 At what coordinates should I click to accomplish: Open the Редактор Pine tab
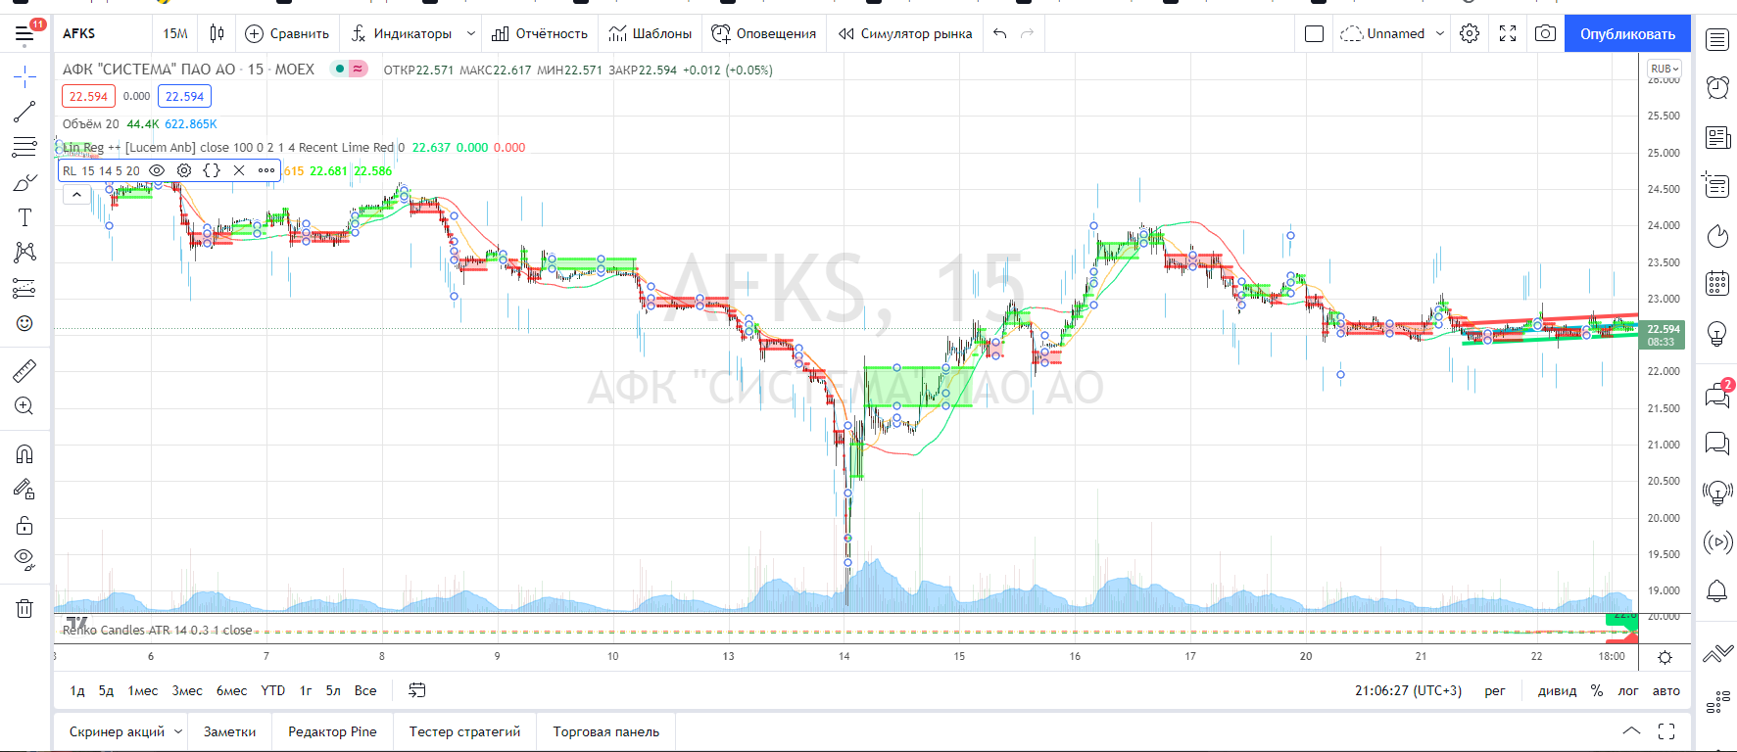[x=332, y=731]
